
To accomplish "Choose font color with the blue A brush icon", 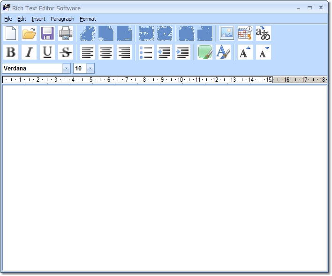I will (x=223, y=52).
